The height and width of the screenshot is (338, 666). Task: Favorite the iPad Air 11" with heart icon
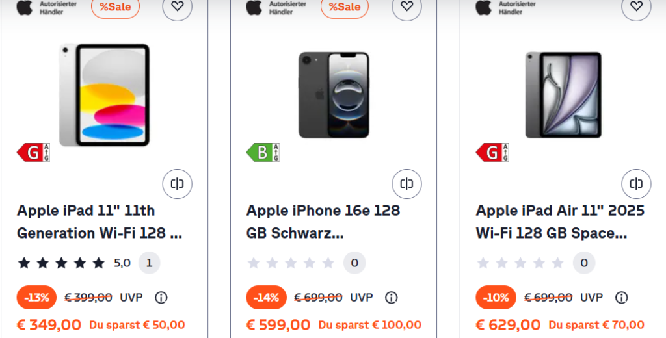click(636, 6)
